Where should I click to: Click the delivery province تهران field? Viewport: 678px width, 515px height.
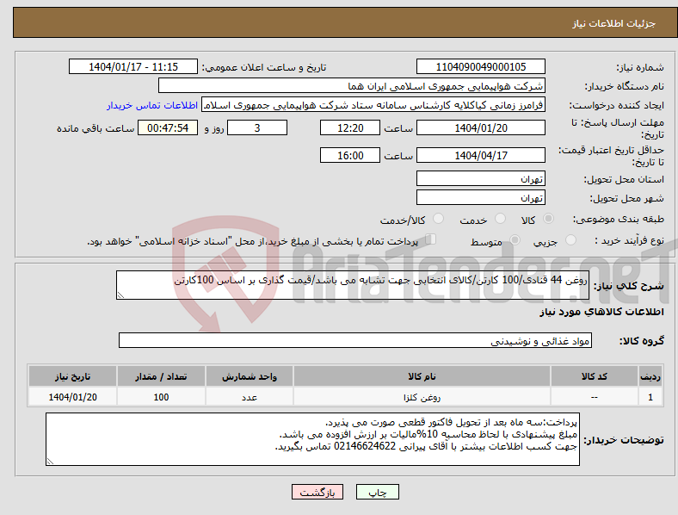pos(480,178)
